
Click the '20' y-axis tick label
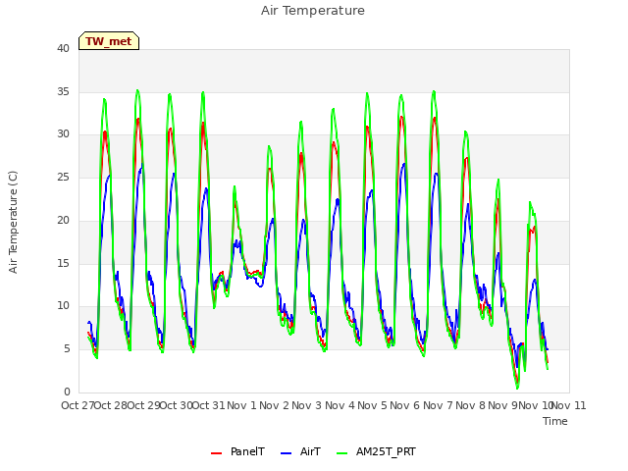tap(63, 220)
